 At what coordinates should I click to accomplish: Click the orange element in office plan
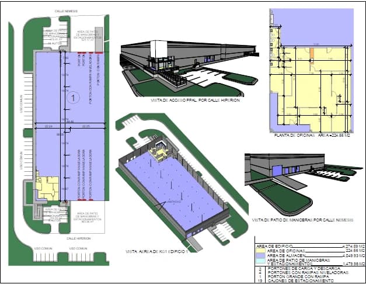tap(312, 53)
